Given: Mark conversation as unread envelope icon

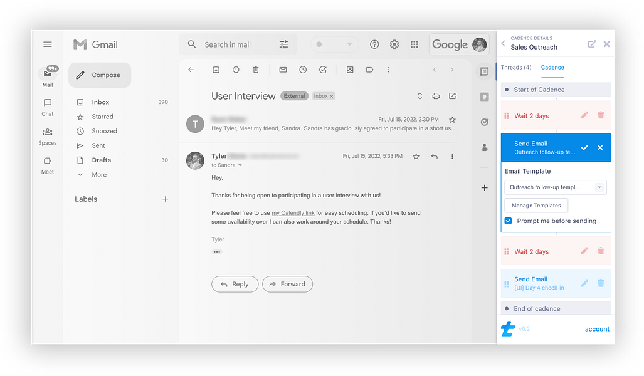Looking at the screenshot, I should click(x=283, y=70).
